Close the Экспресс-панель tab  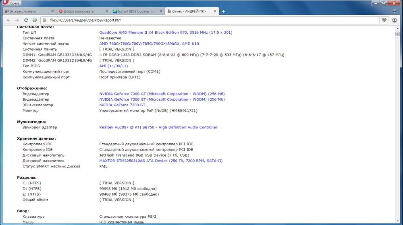pos(52,11)
